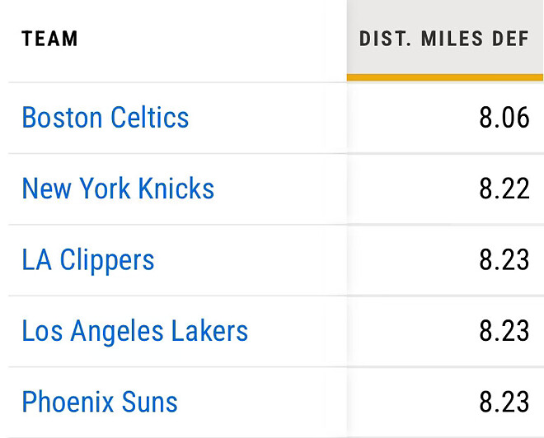Viewport: 544px width, 438px height.
Task: Open the Boston Celtics team link
Action: point(106,118)
